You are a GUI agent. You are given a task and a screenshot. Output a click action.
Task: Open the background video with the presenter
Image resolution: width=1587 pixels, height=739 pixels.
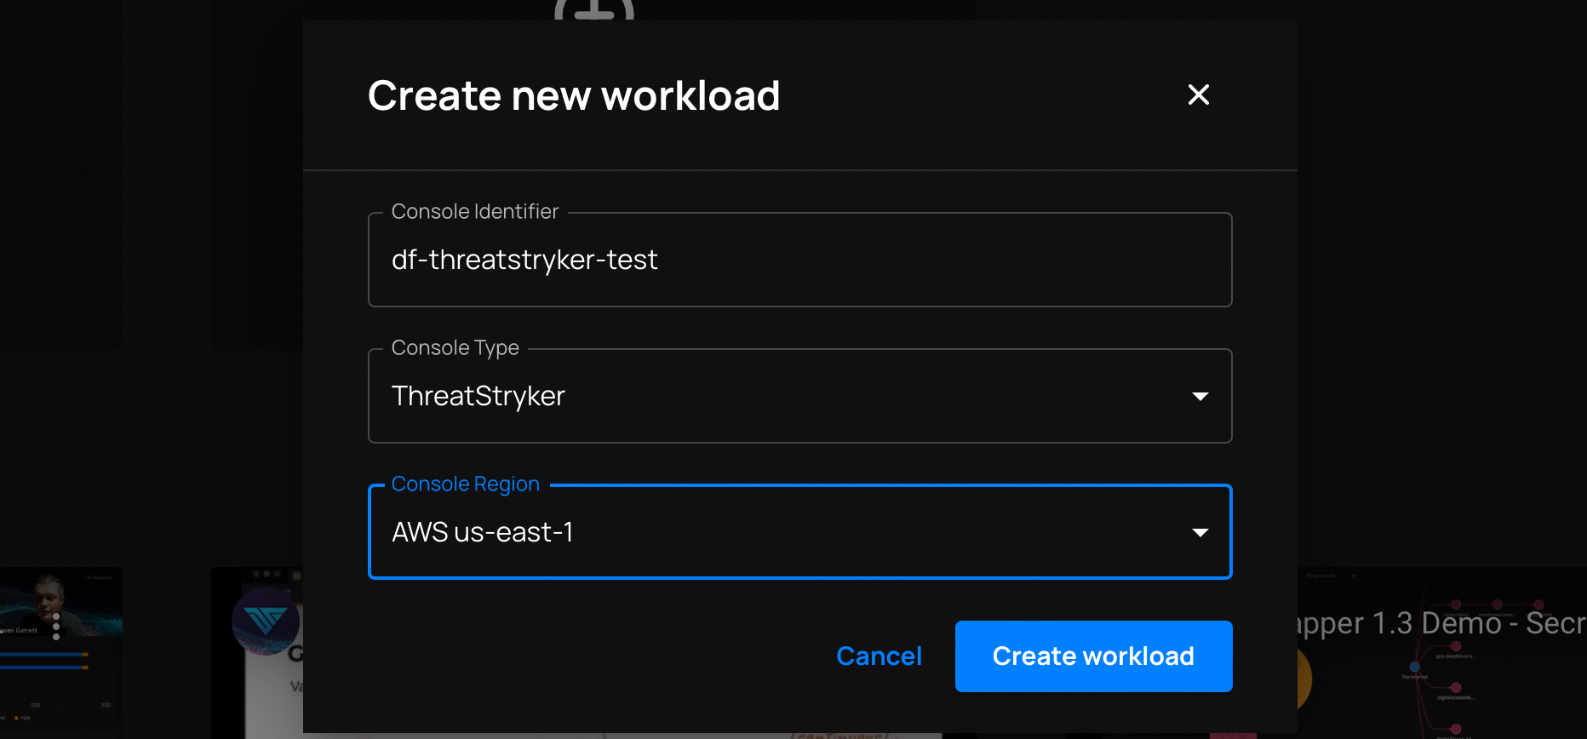[61, 652]
